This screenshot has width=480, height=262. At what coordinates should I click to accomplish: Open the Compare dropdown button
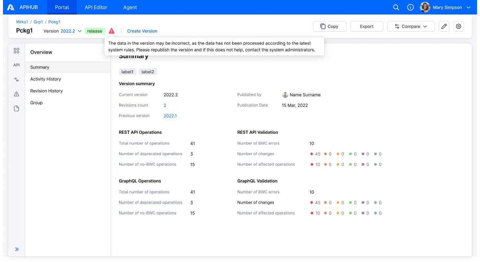coord(411,26)
